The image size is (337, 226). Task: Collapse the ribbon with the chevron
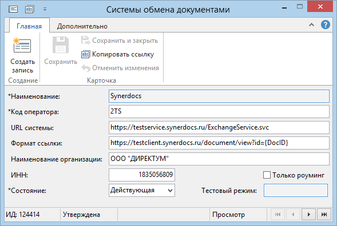[x=311, y=25]
